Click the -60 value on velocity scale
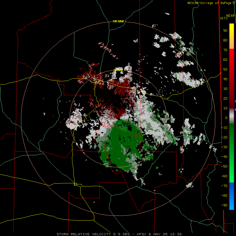 (x=224, y=176)
